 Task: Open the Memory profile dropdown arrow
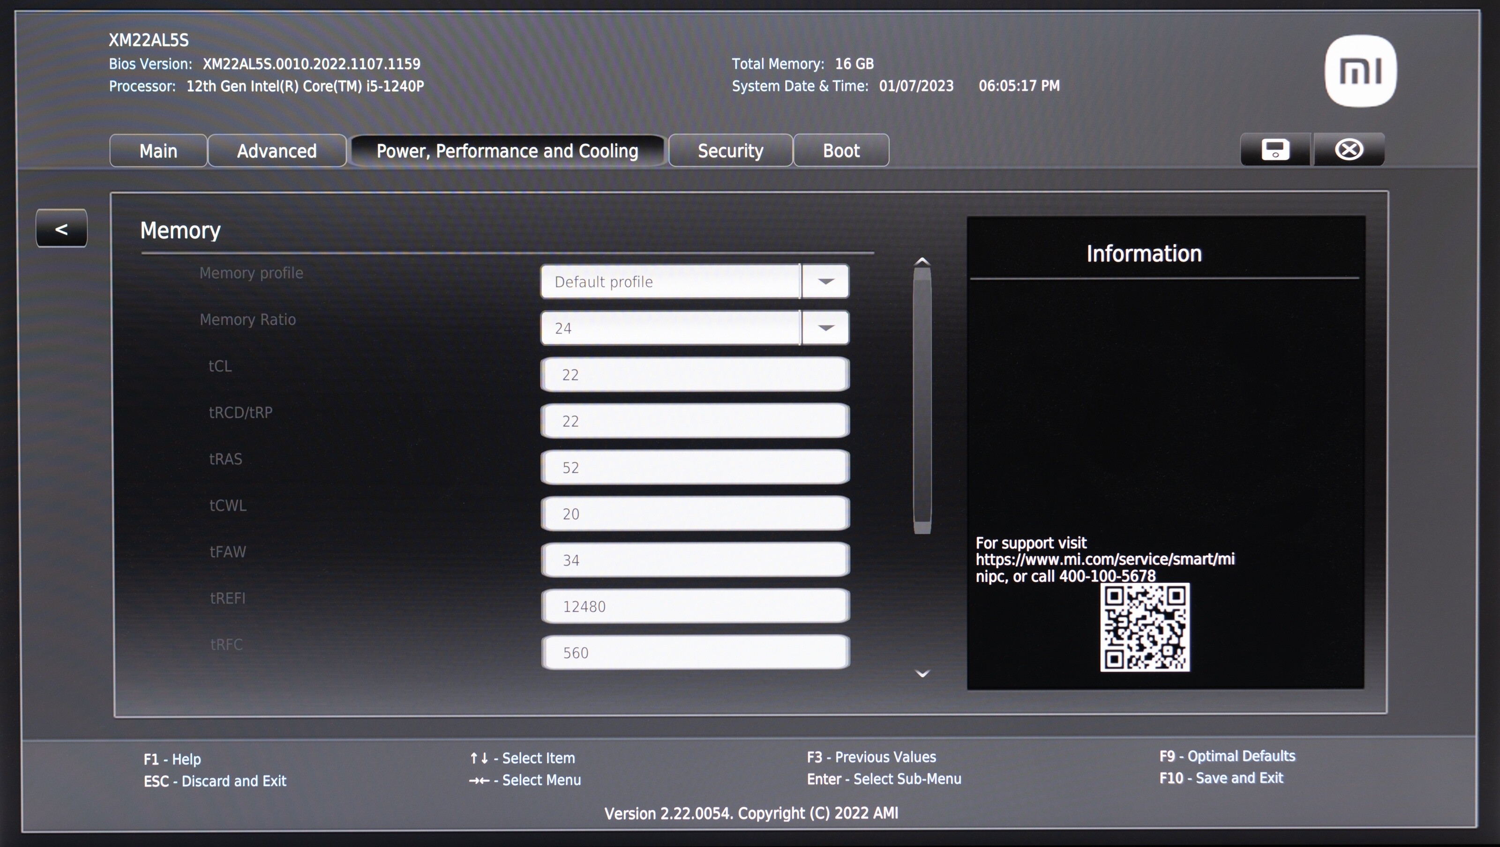[825, 282]
